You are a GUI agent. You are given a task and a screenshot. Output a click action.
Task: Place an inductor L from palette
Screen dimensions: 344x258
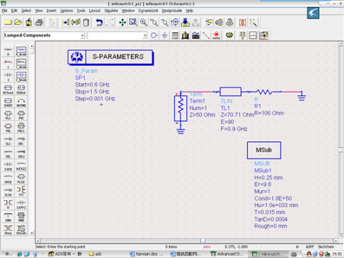pyautogui.click(x=8, y=63)
